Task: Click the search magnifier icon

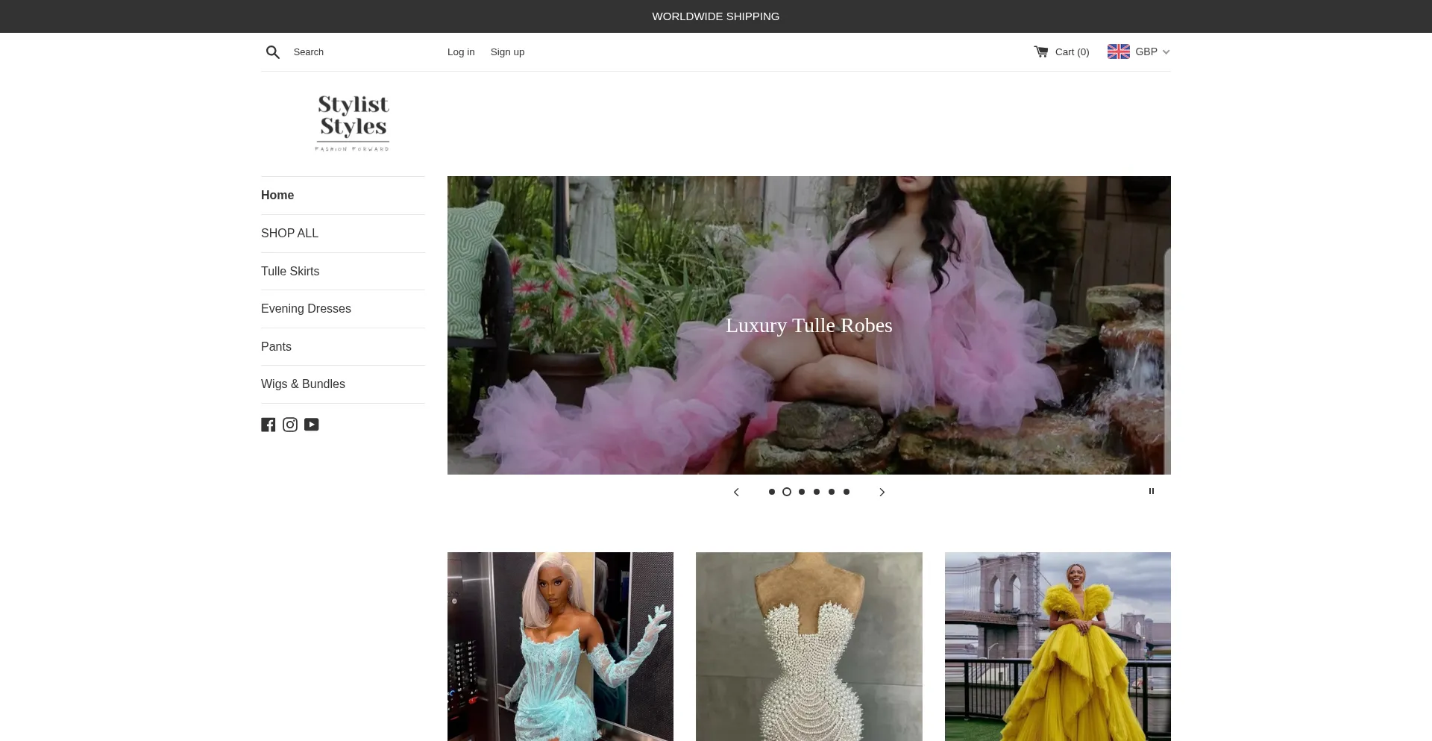Action: point(273,52)
